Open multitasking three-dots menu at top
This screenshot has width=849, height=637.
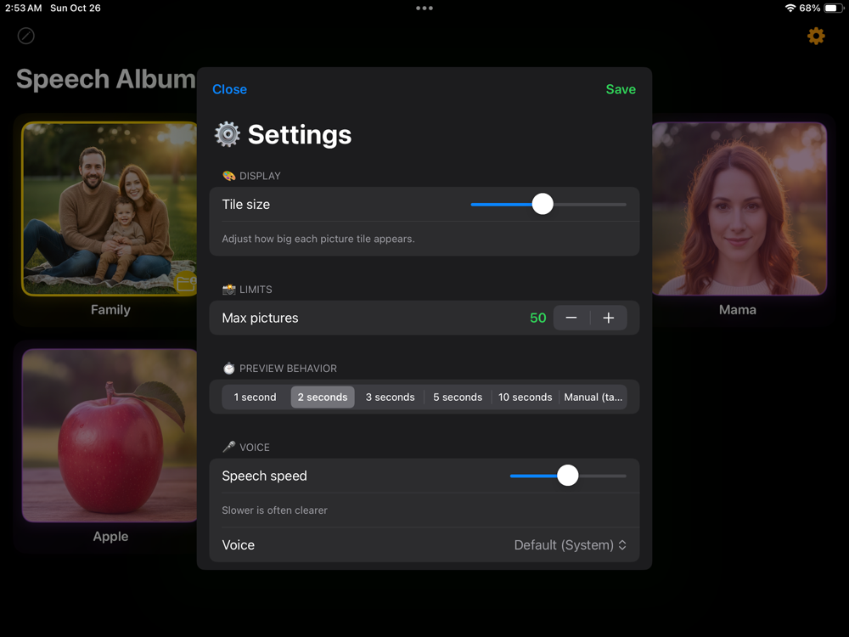[x=424, y=8]
